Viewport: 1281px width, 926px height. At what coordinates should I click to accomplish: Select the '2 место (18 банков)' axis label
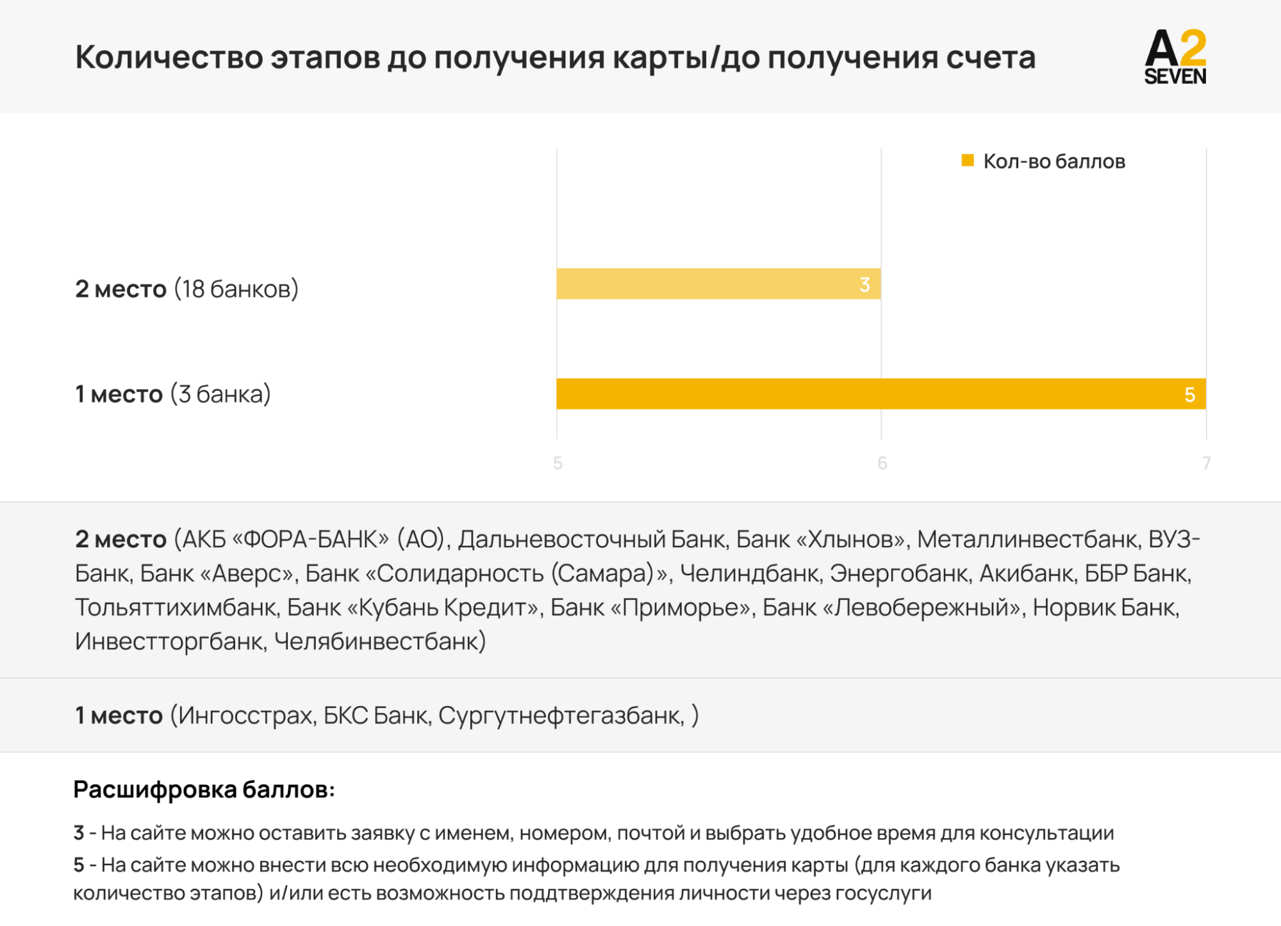click(x=187, y=289)
